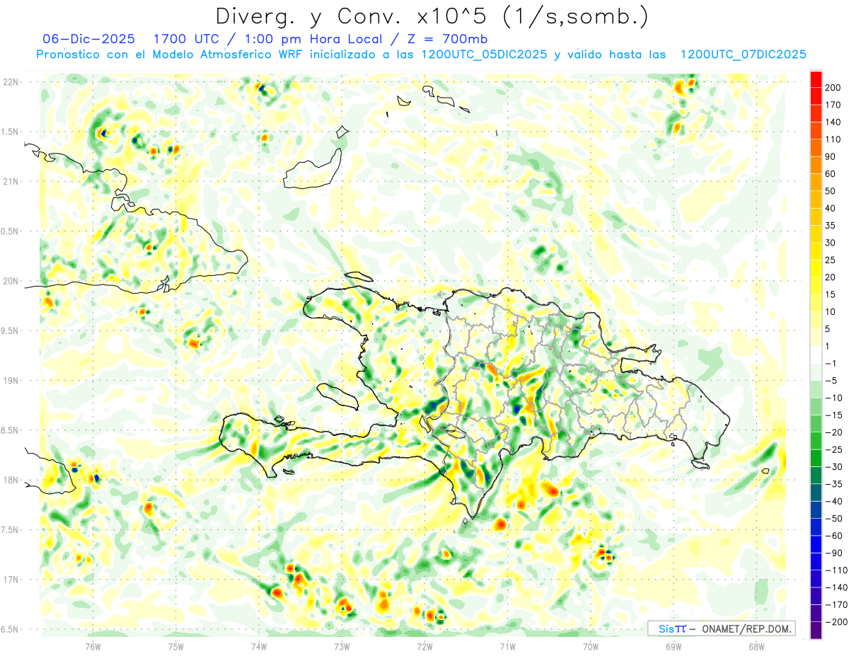Click the colorbar value '25'
This screenshot has width=849, height=656.
[831, 260]
